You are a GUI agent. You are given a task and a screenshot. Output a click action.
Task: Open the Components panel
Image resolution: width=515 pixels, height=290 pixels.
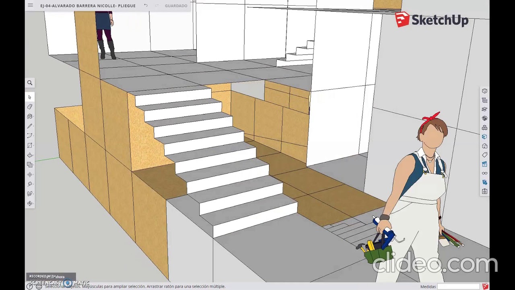click(484, 118)
